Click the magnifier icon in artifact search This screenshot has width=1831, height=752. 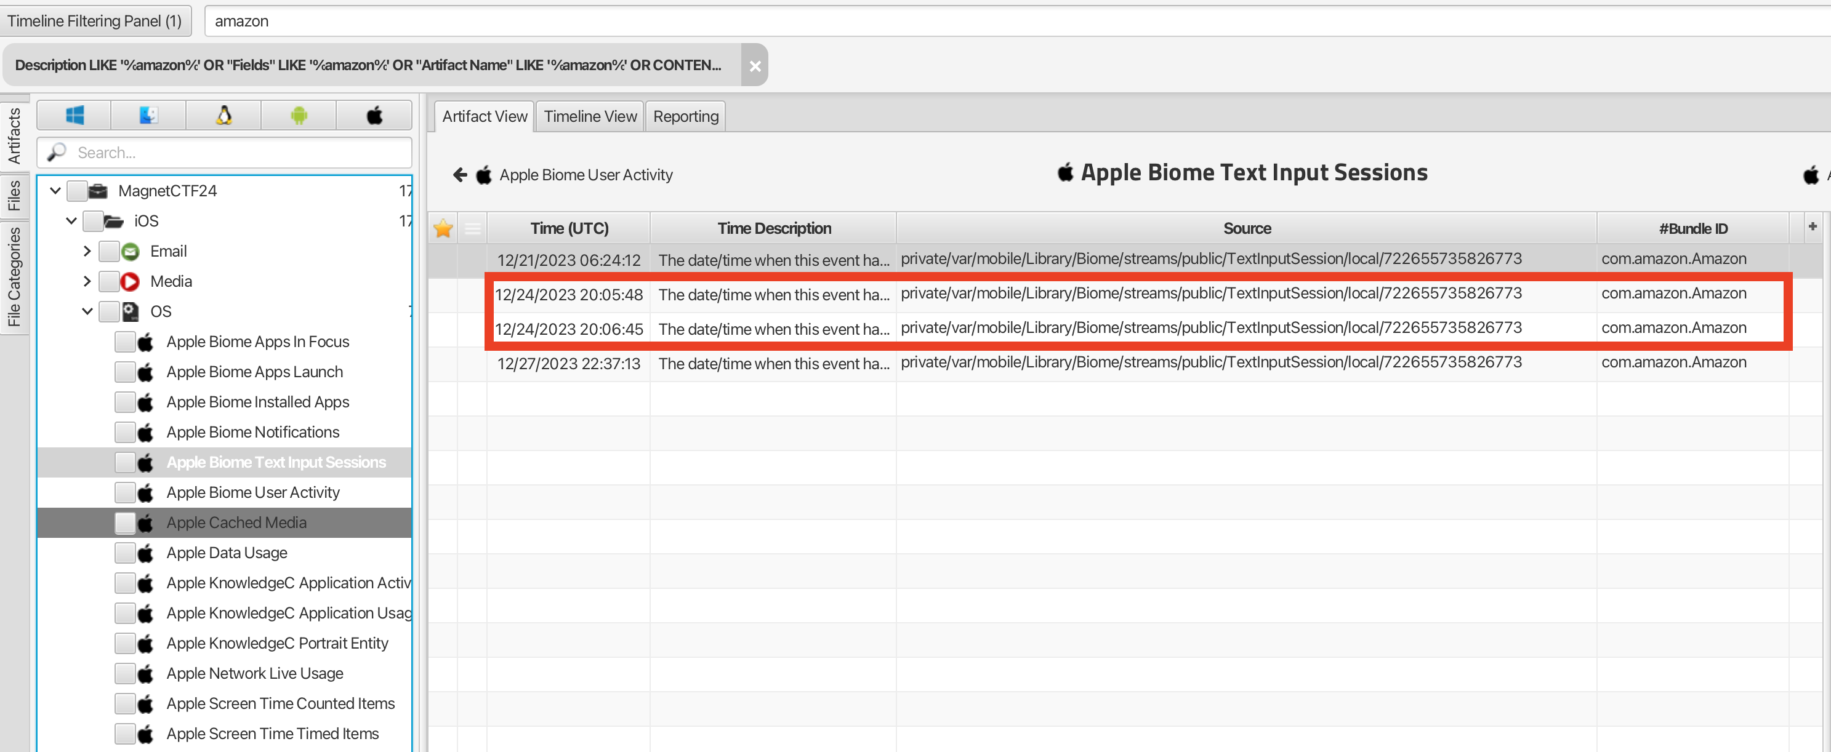point(57,152)
